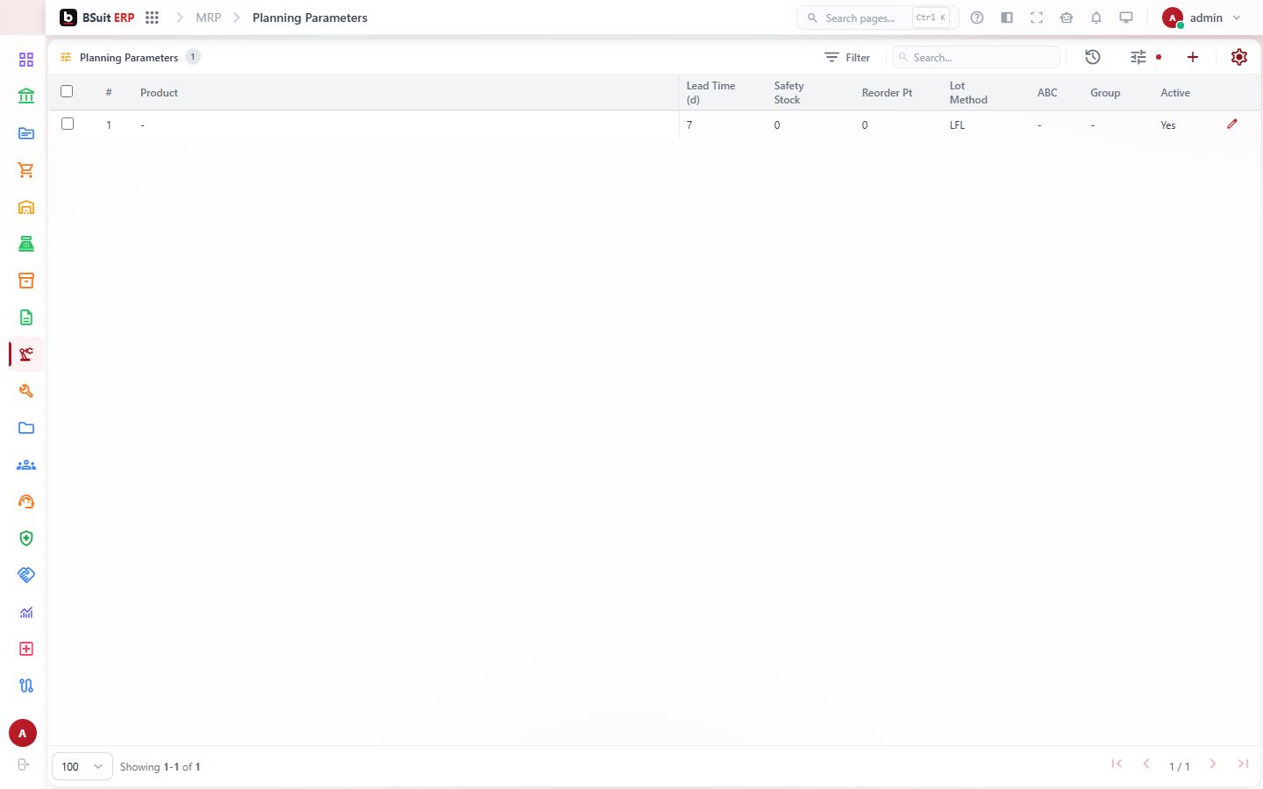Image resolution: width=1263 pixels, height=789 pixels.
Task: Click the notification bell icon
Action: tap(1096, 18)
